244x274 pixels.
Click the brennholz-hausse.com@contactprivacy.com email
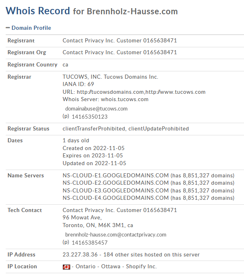coord(115,235)
